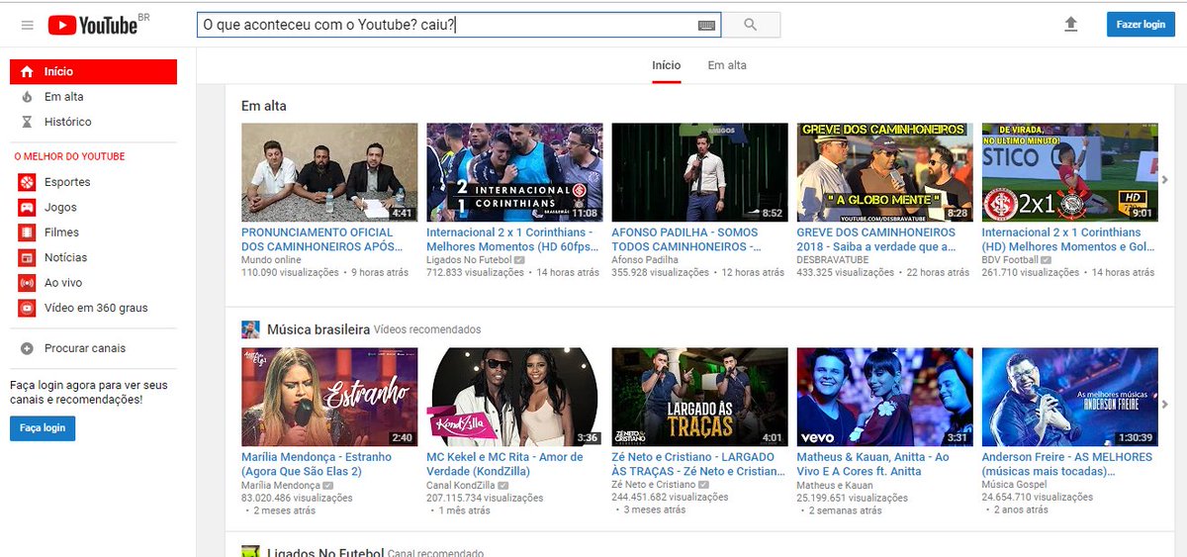Open the Canal KondZilla channel link
This screenshot has width=1187, height=557.
pos(461,486)
